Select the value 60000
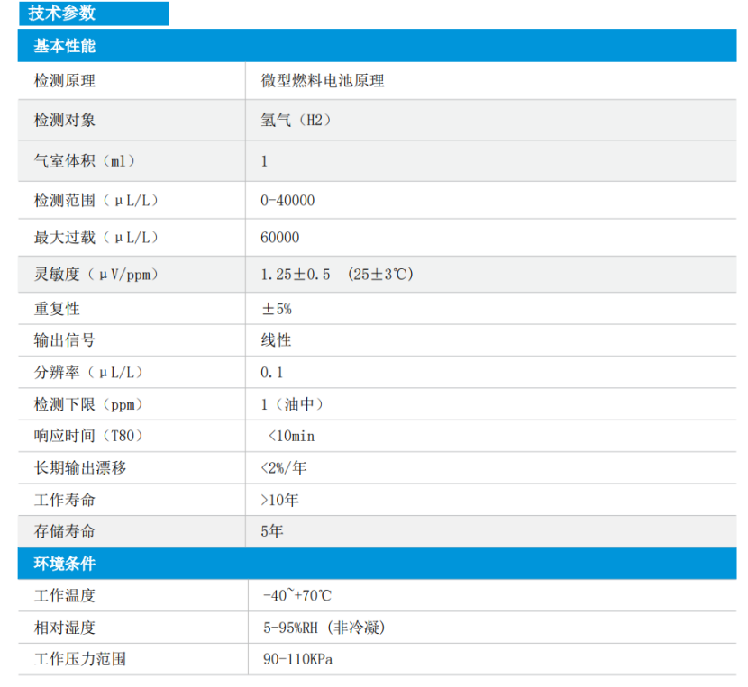Screen dimensions: 748x687 (280, 238)
